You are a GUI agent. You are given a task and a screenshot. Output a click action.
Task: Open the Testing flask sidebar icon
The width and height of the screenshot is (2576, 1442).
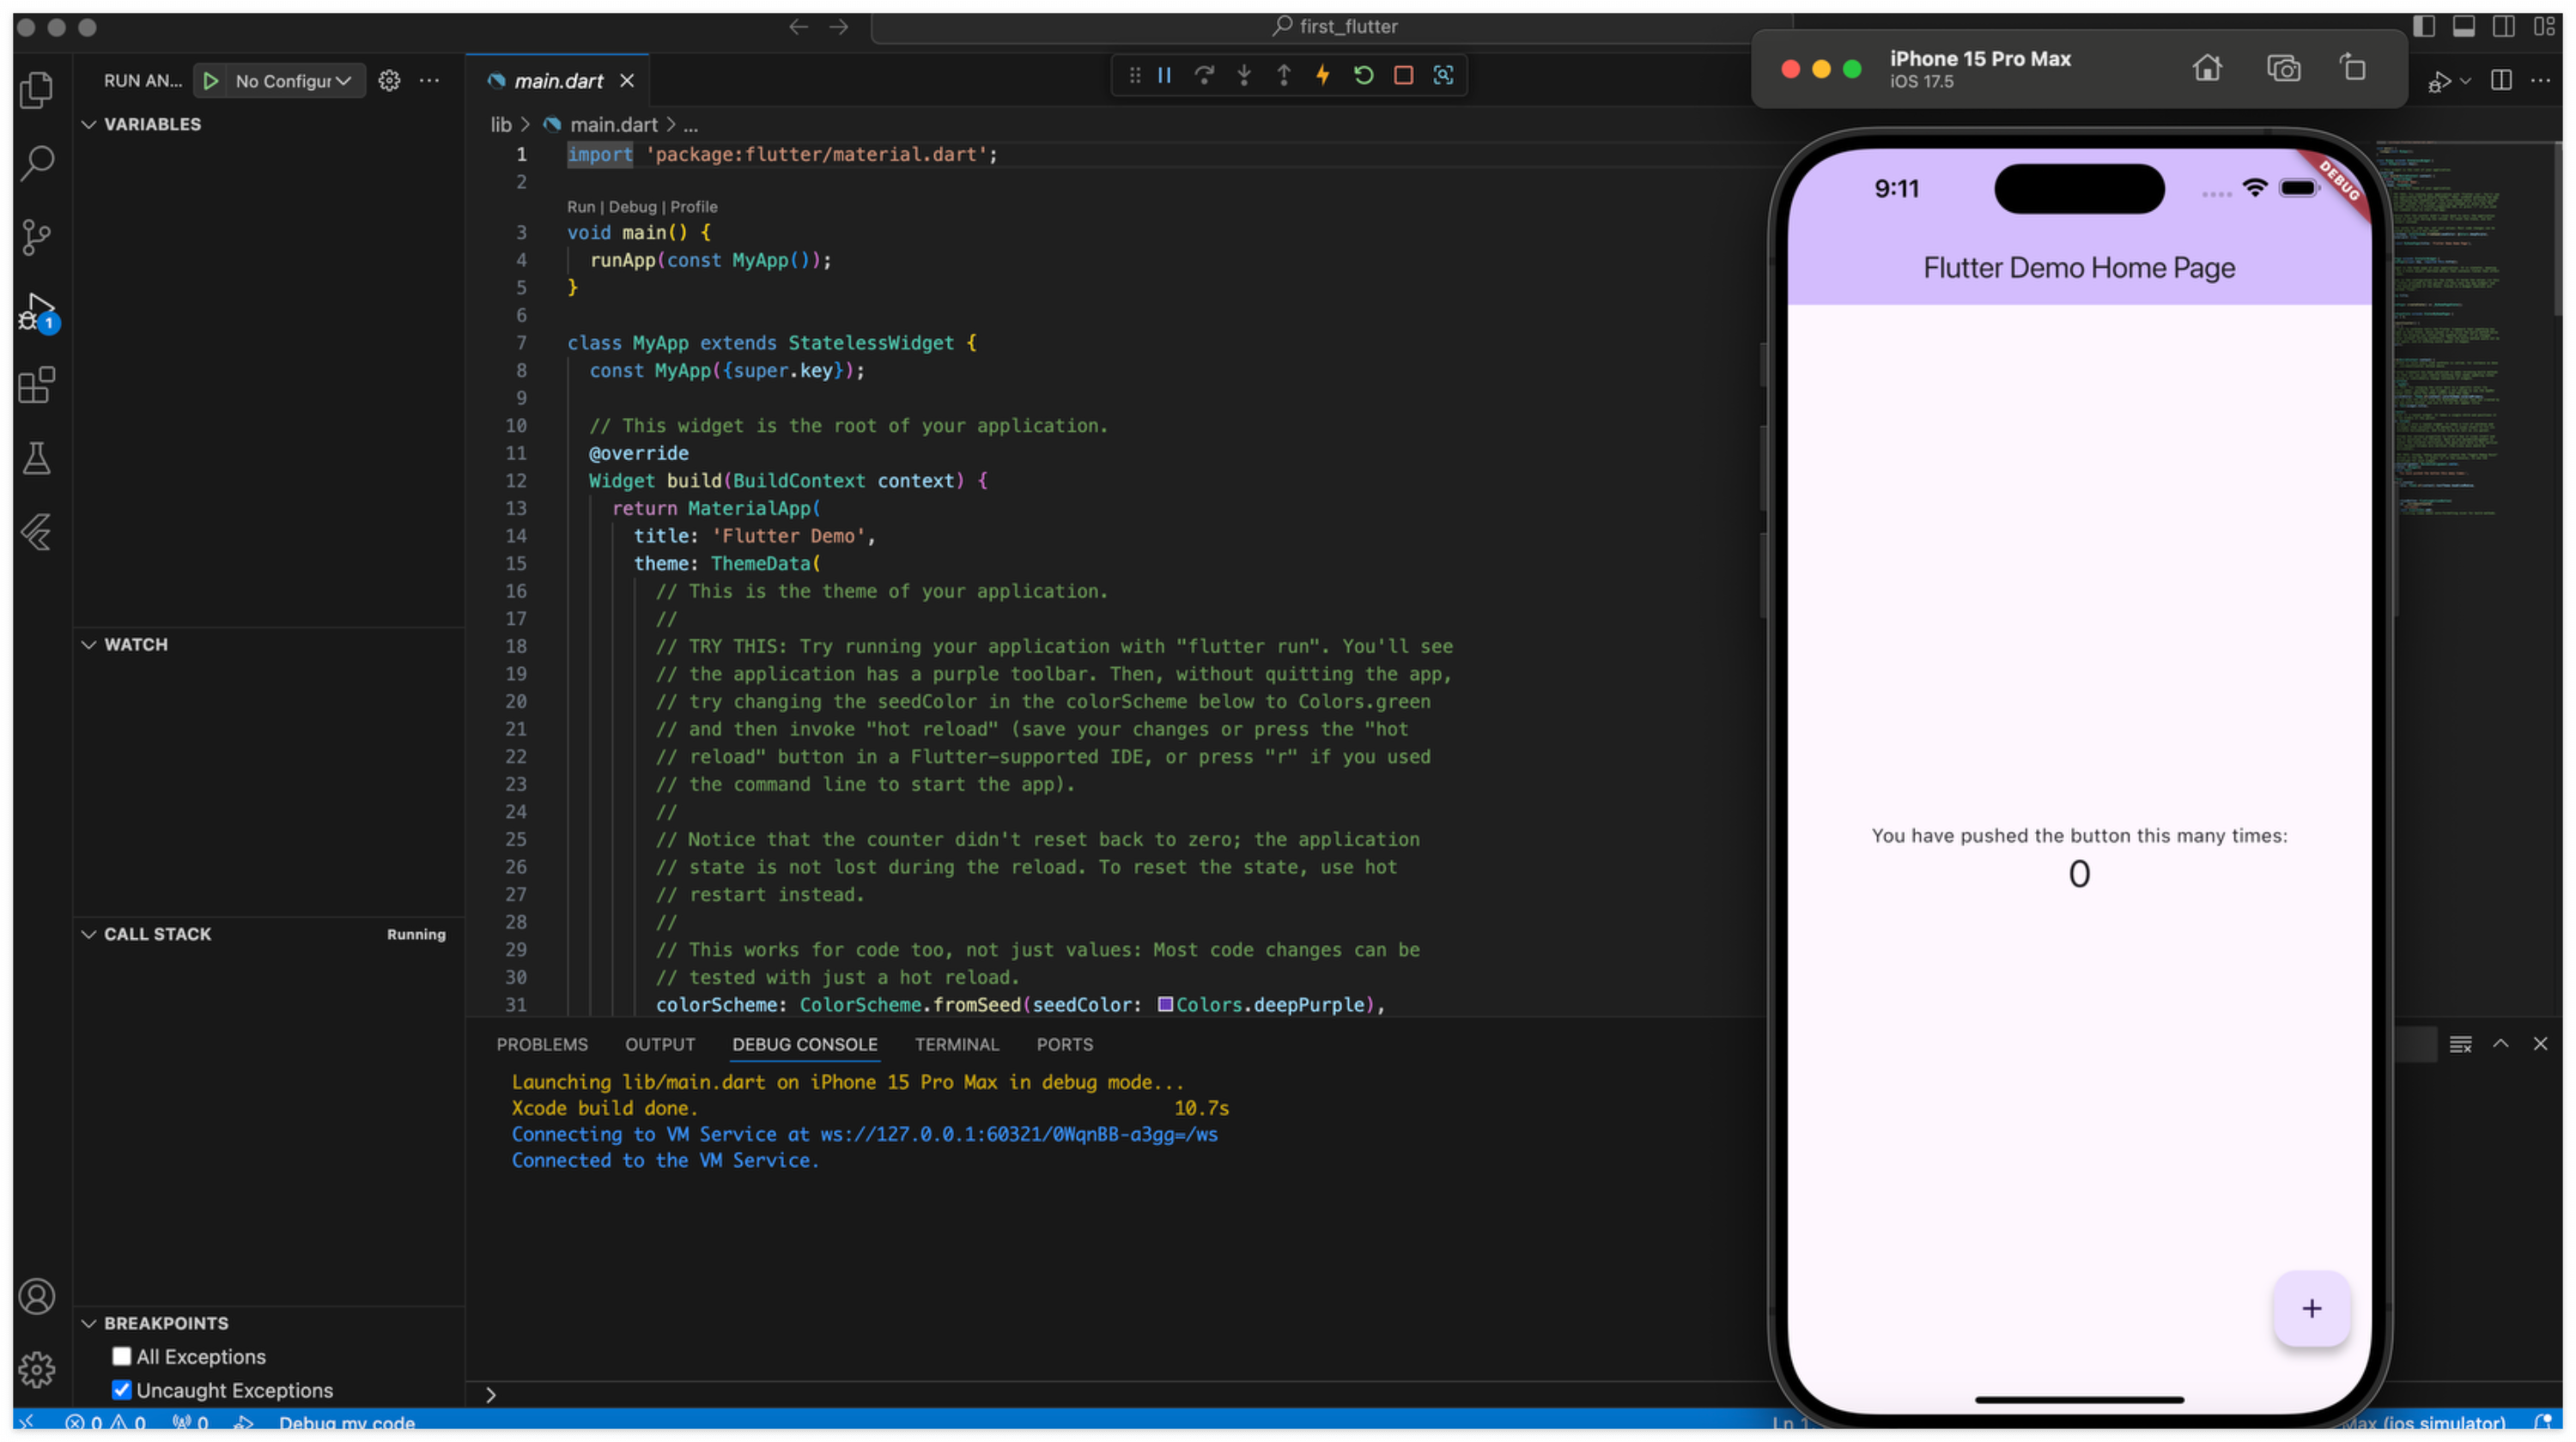tap(37, 458)
